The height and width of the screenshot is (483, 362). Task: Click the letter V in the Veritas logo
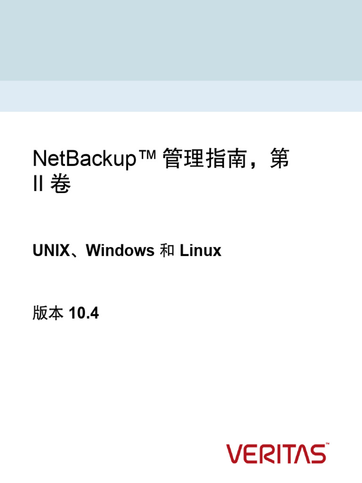pos(235,454)
